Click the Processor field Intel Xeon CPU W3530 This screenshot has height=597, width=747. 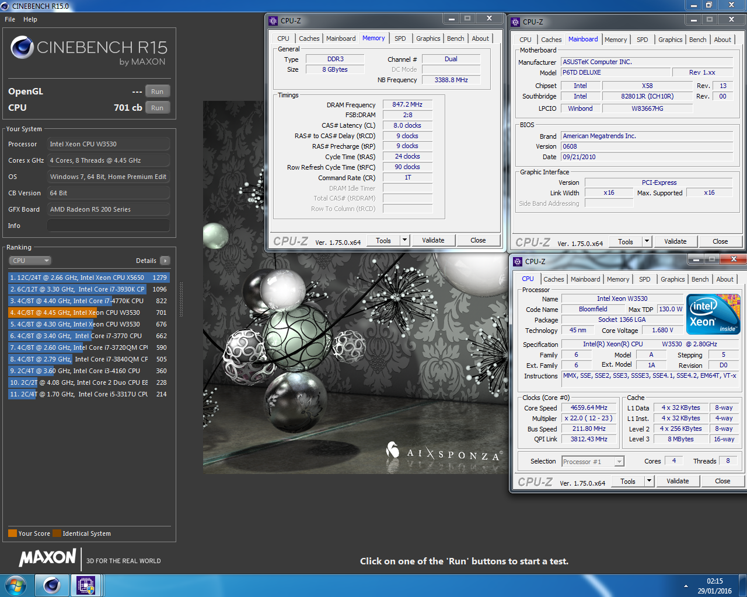click(109, 144)
